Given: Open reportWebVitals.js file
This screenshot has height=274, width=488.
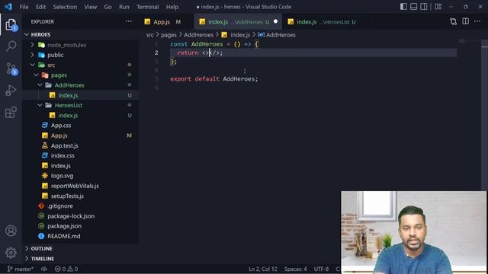Looking at the screenshot, I should coord(81,186).
